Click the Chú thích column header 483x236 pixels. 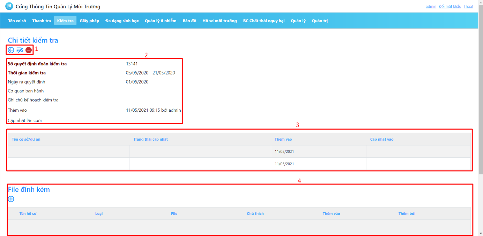(255, 213)
